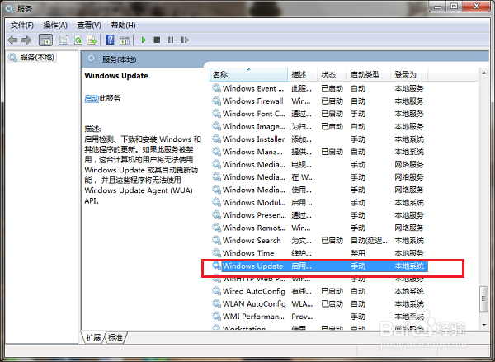The height and width of the screenshot is (362, 495).
Task: Select the Windows Image... service row
Action: pos(319,126)
